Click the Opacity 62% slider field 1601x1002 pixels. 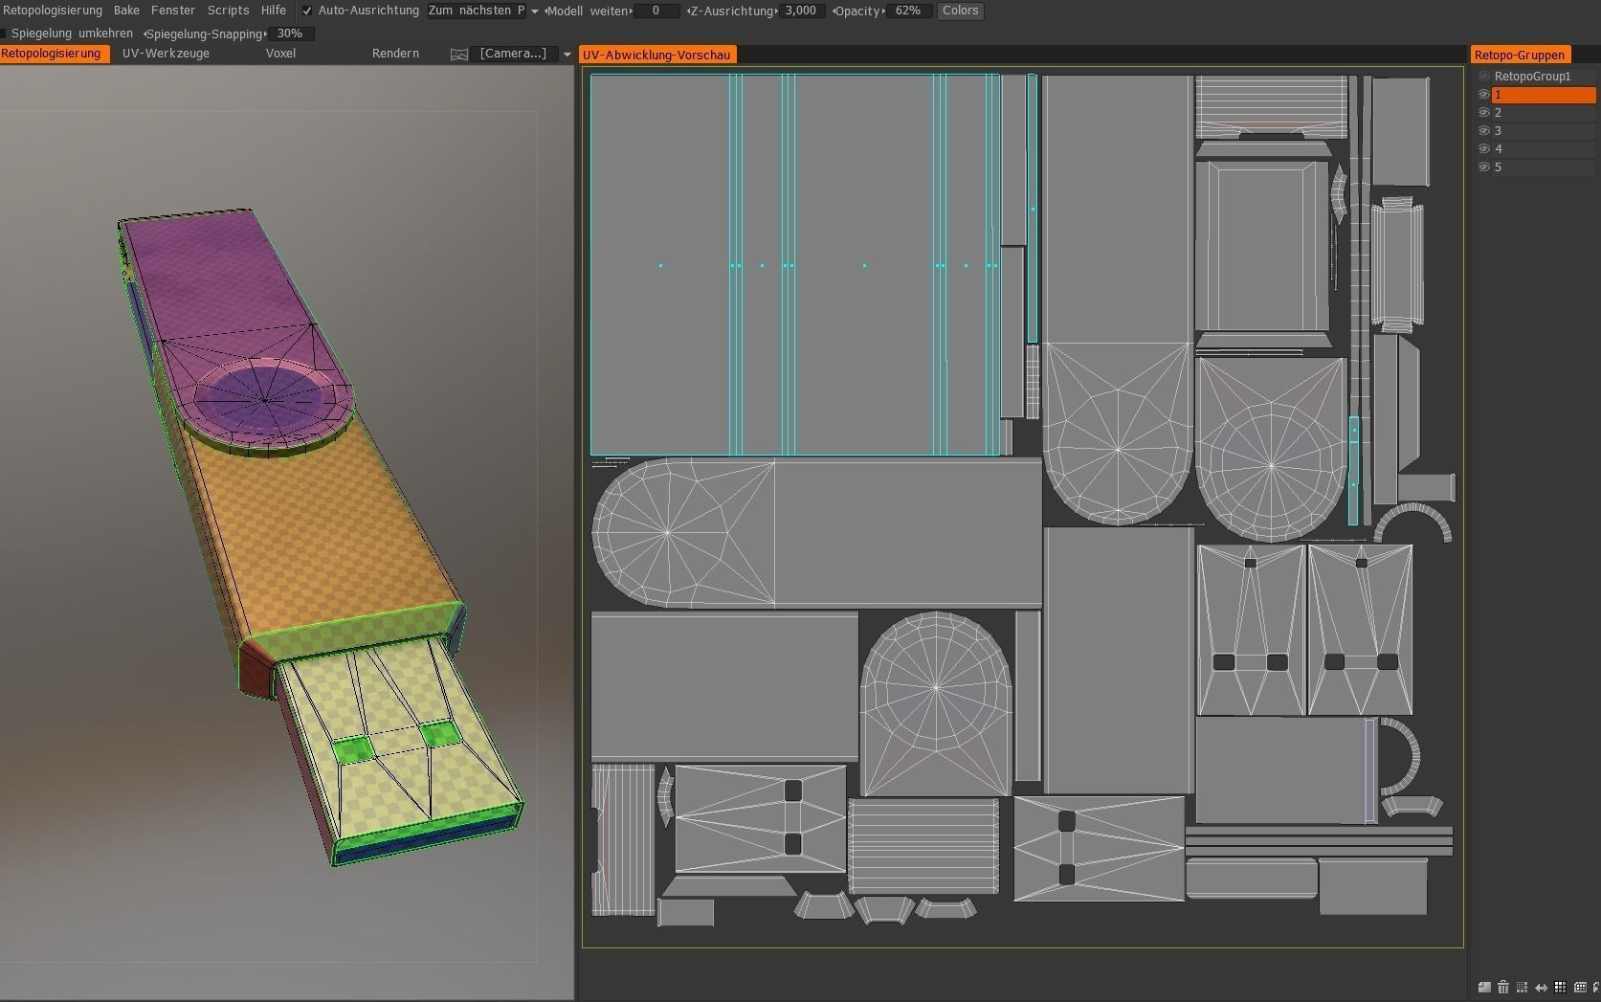[x=908, y=11]
